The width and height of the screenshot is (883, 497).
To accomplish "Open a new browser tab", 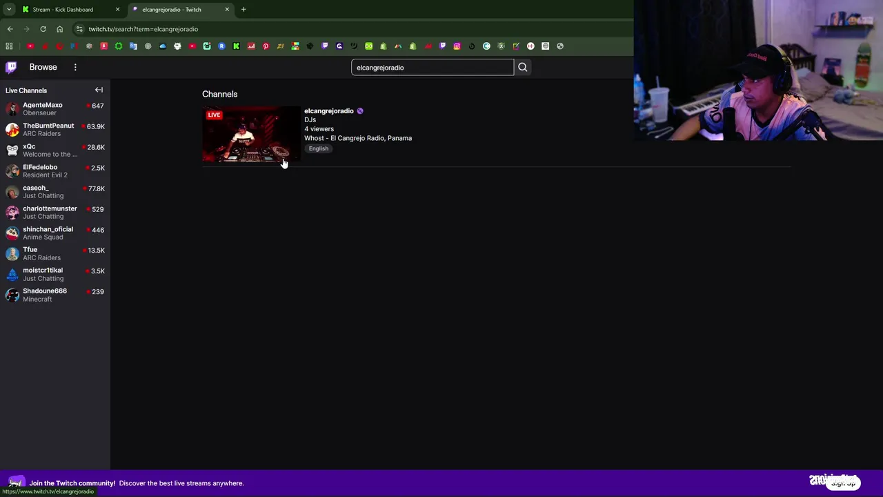I will click(244, 10).
